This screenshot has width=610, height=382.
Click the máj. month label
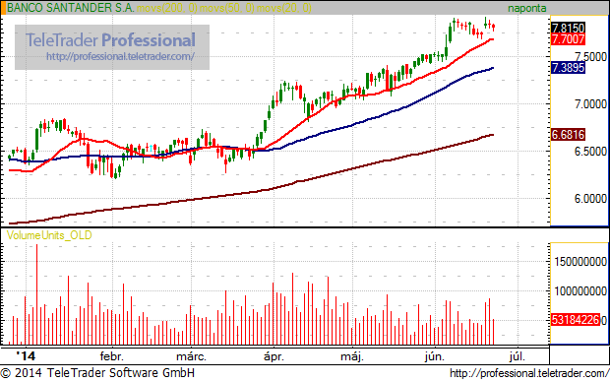click(352, 356)
